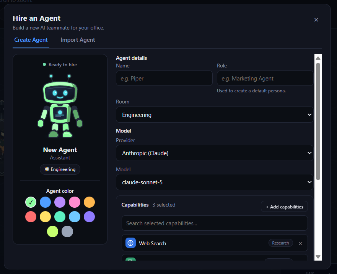This screenshot has height=274, width=337.
Task: Switch to the Import Agent tab
Action: pos(78,40)
